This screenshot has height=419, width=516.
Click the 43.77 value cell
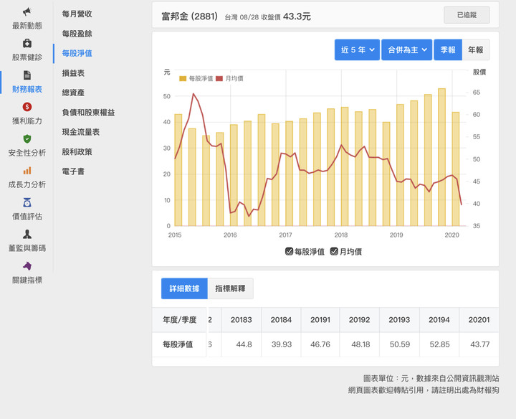[x=479, y=344]
